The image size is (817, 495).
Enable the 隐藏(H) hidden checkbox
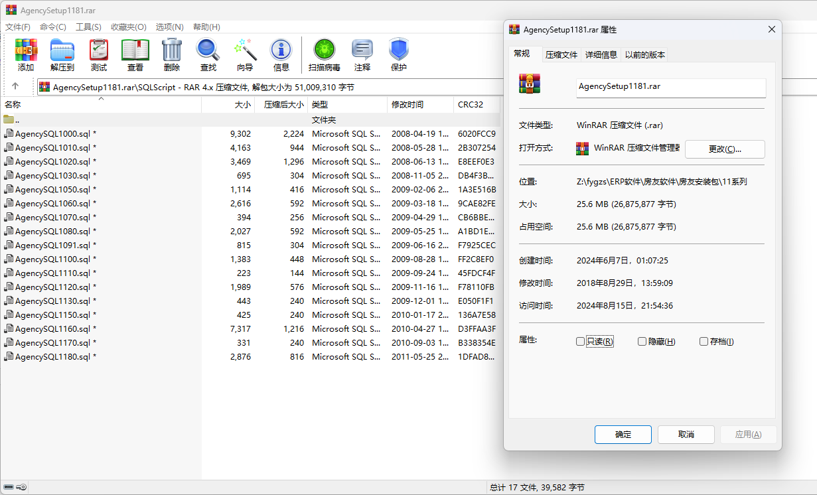coord(642,342)
